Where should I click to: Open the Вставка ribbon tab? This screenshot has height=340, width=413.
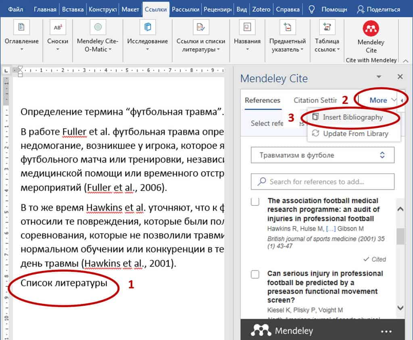click(x=73, y=10)
